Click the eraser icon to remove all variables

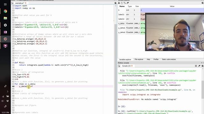coord(127,3)
